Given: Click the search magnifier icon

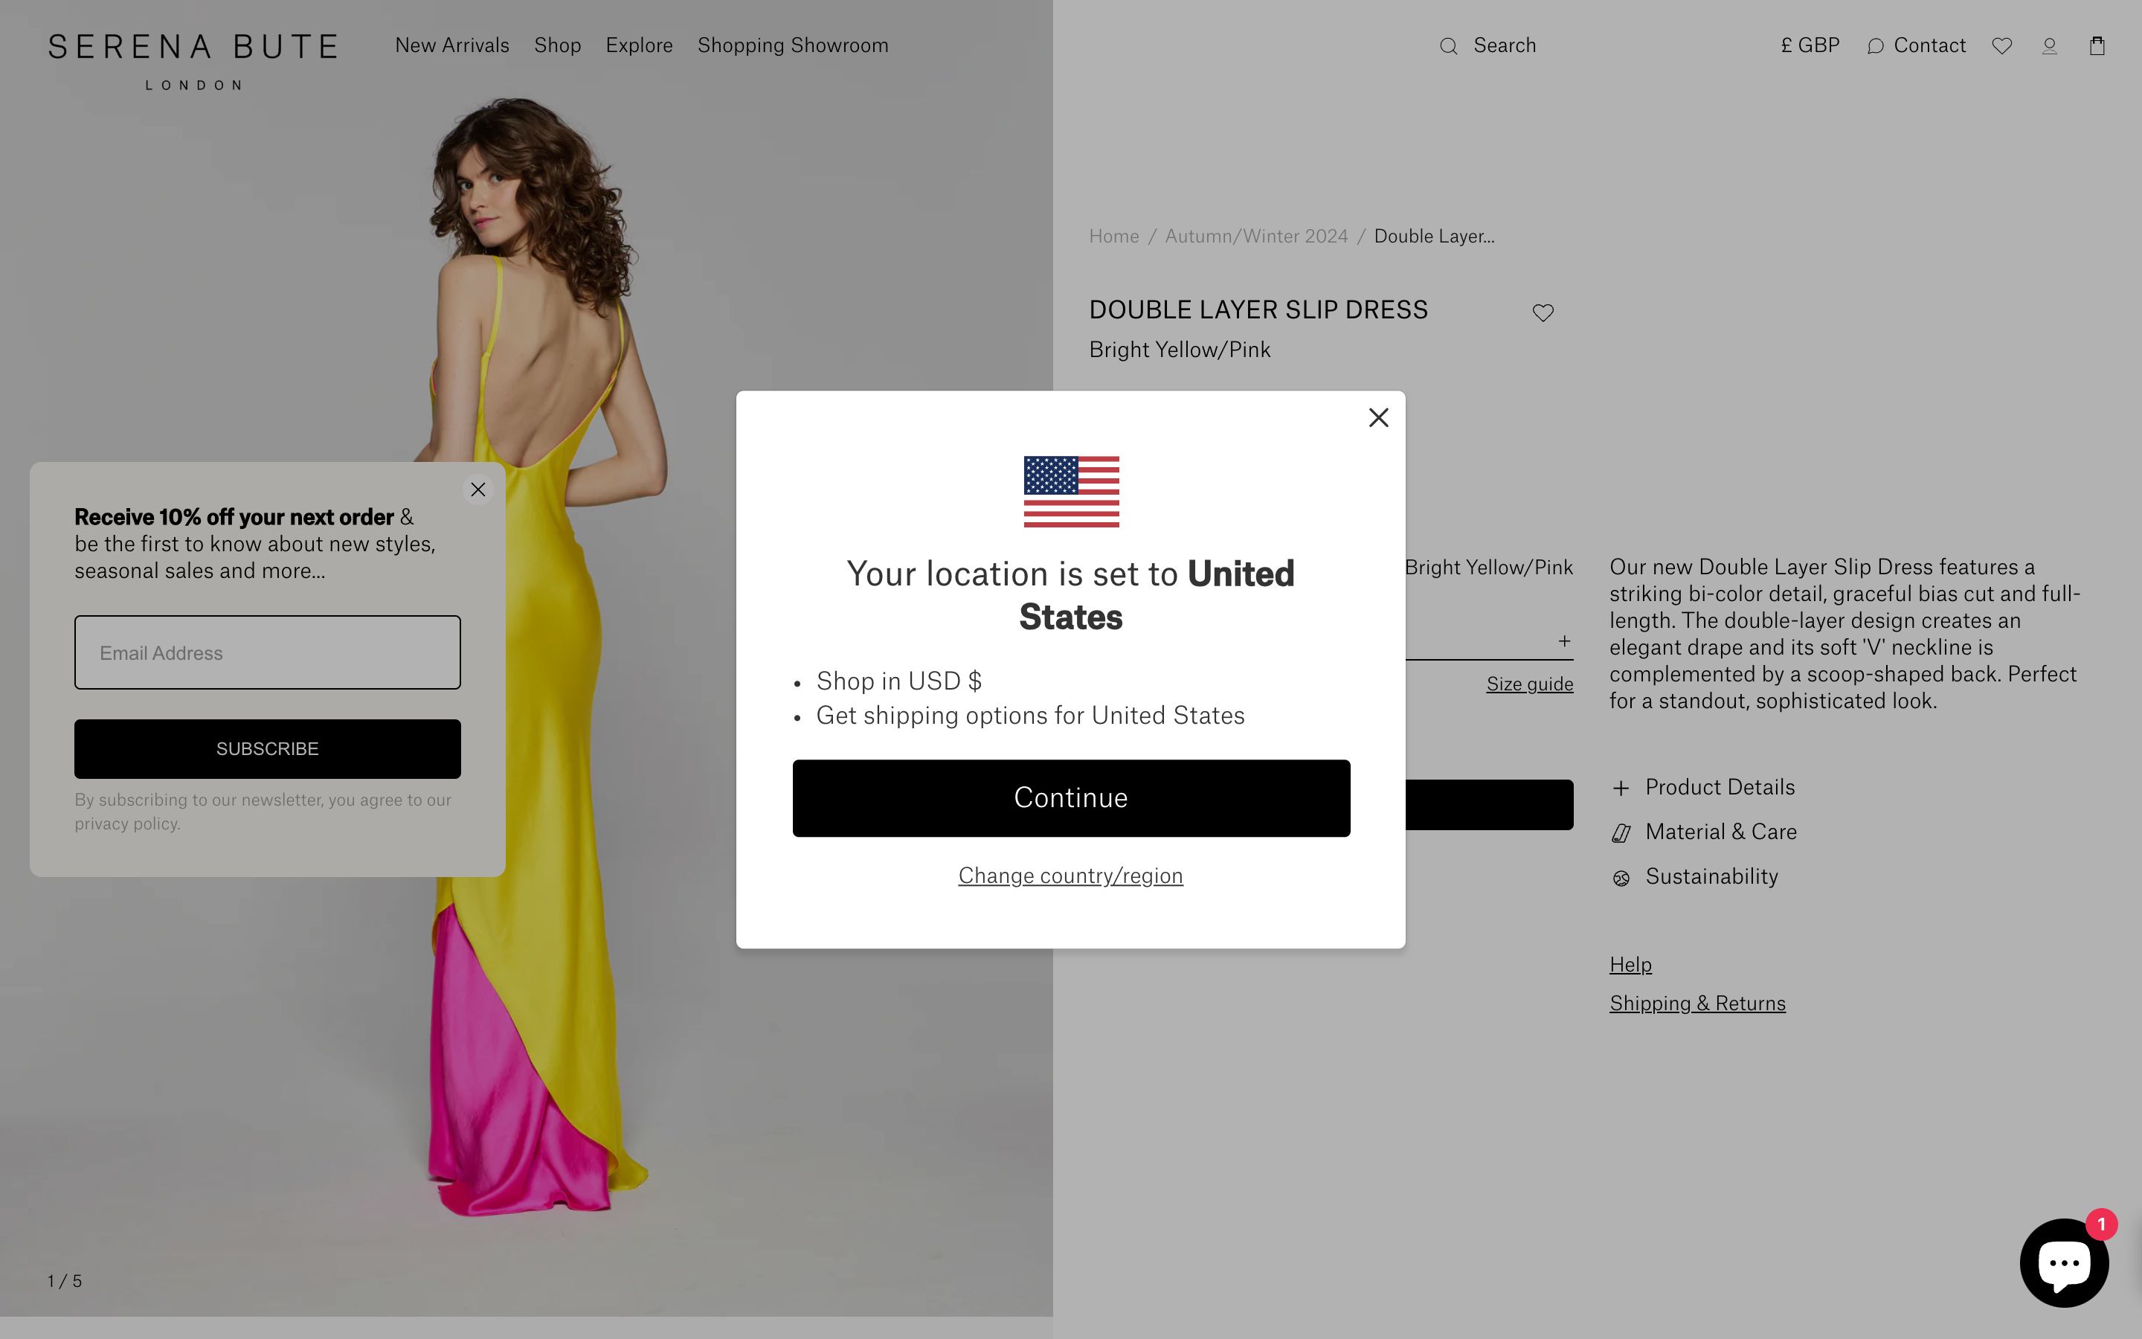Looking at the screenshot, I should pos(1448,46).
